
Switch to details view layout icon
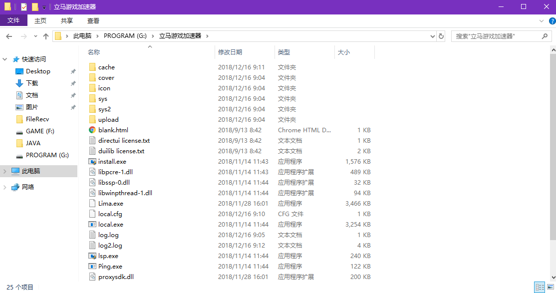coord(540,287)
